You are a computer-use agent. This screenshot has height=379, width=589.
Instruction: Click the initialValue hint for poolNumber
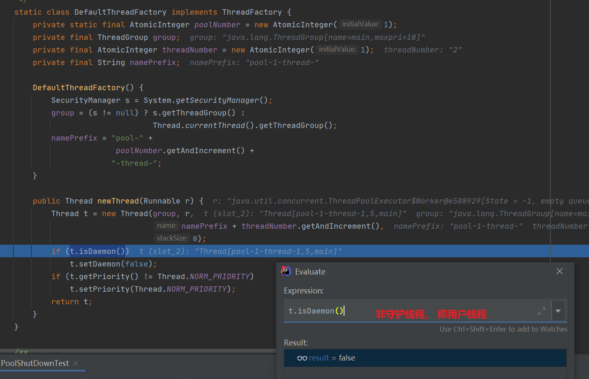(x=360, y=24)
